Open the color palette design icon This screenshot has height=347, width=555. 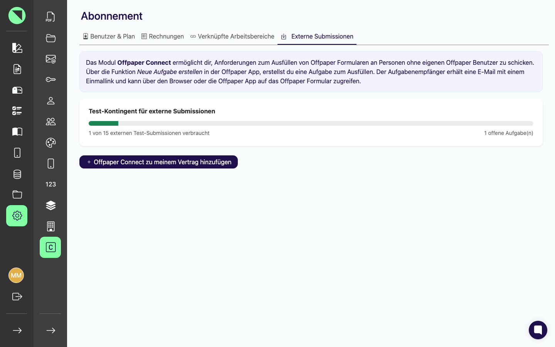[50, 143]
